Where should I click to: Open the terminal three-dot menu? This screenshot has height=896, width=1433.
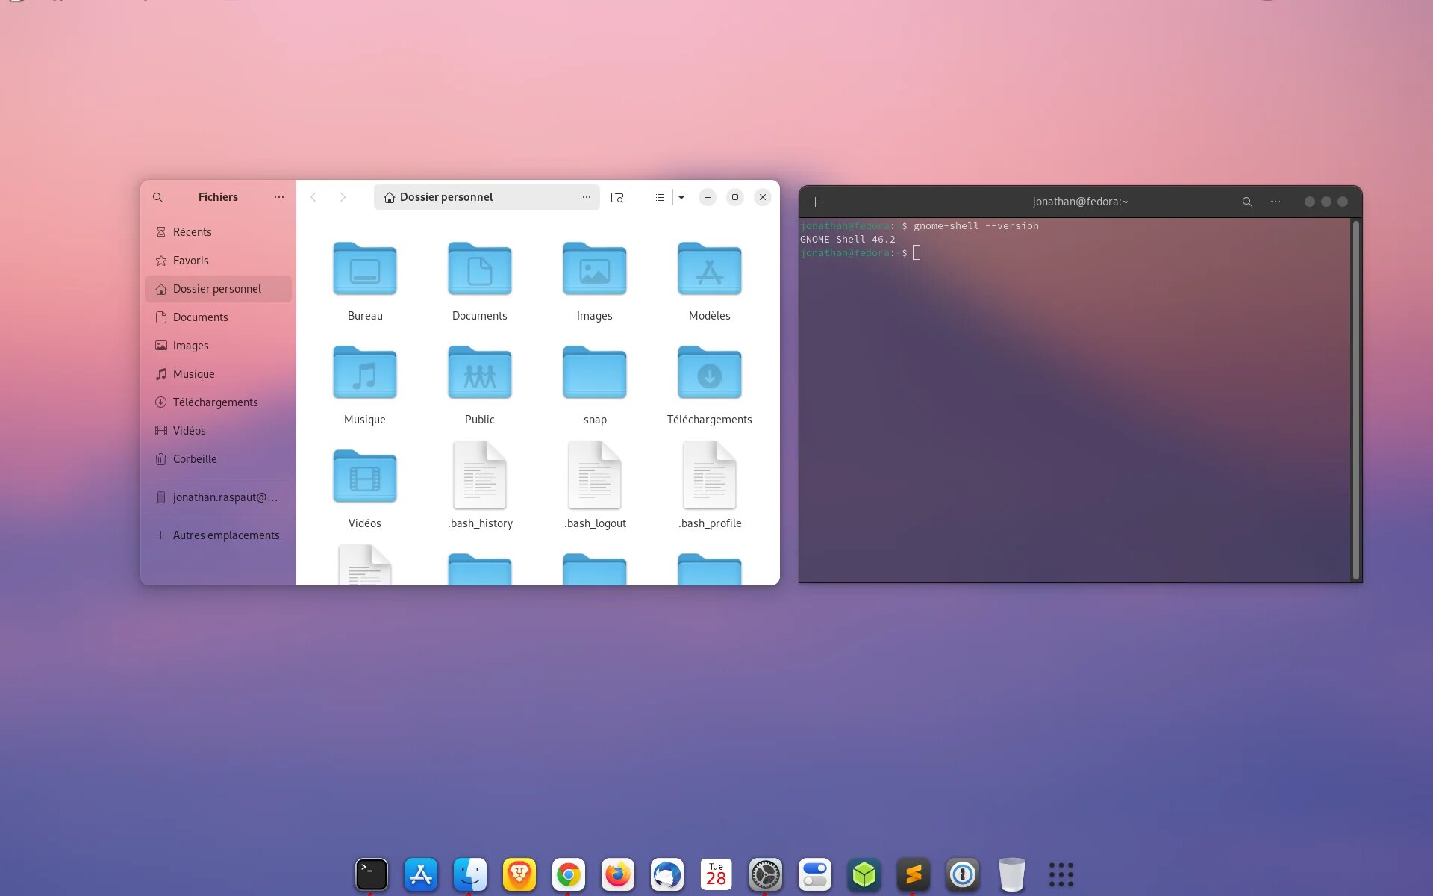pos(1276,202)
